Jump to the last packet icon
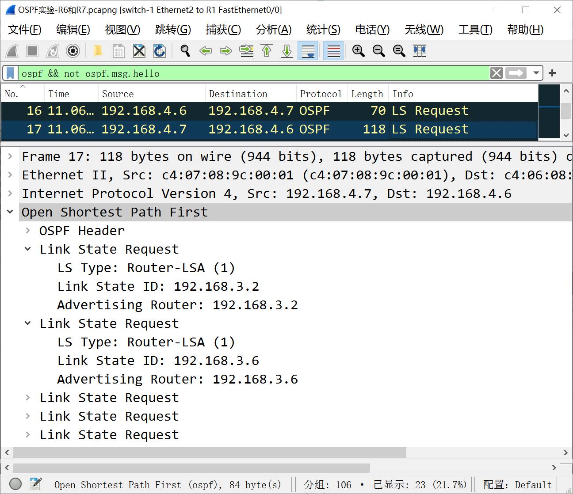This screenshot has width=573, height=494. click(287, 51)
